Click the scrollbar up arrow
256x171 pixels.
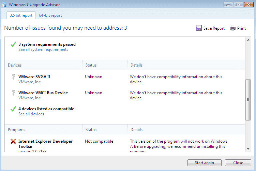tap(248, 40)
